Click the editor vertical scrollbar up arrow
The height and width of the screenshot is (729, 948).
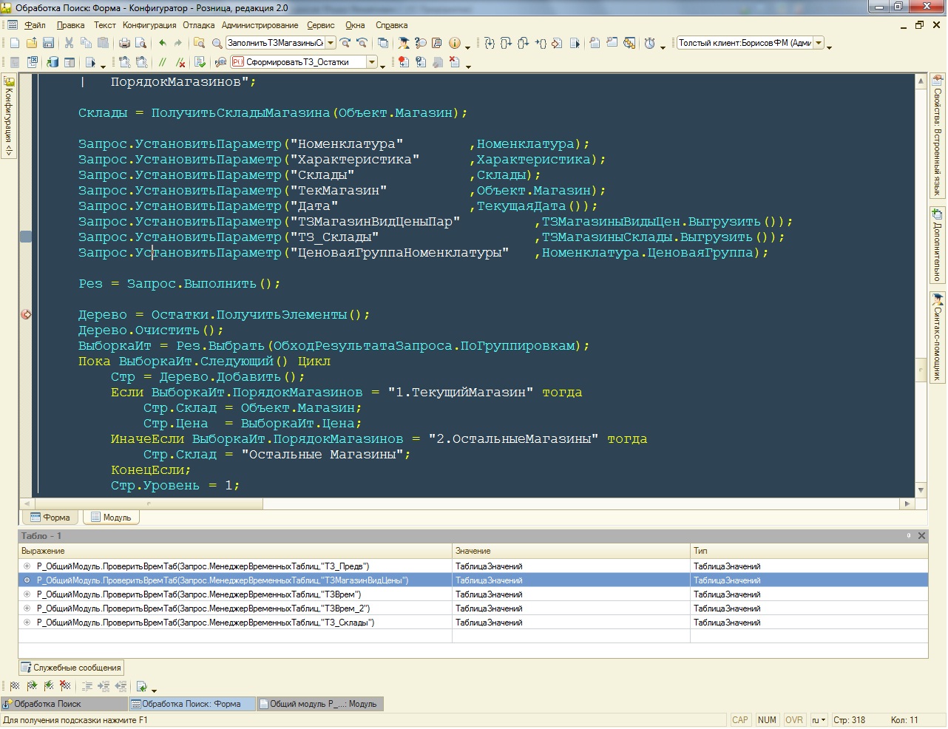(x=921, y=80)
